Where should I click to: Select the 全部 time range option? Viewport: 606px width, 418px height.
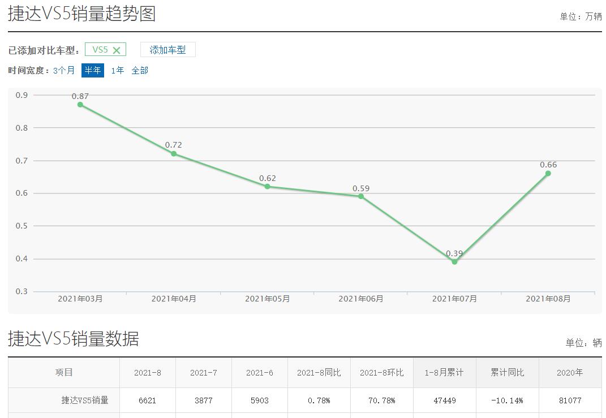(x=139, y=70)
